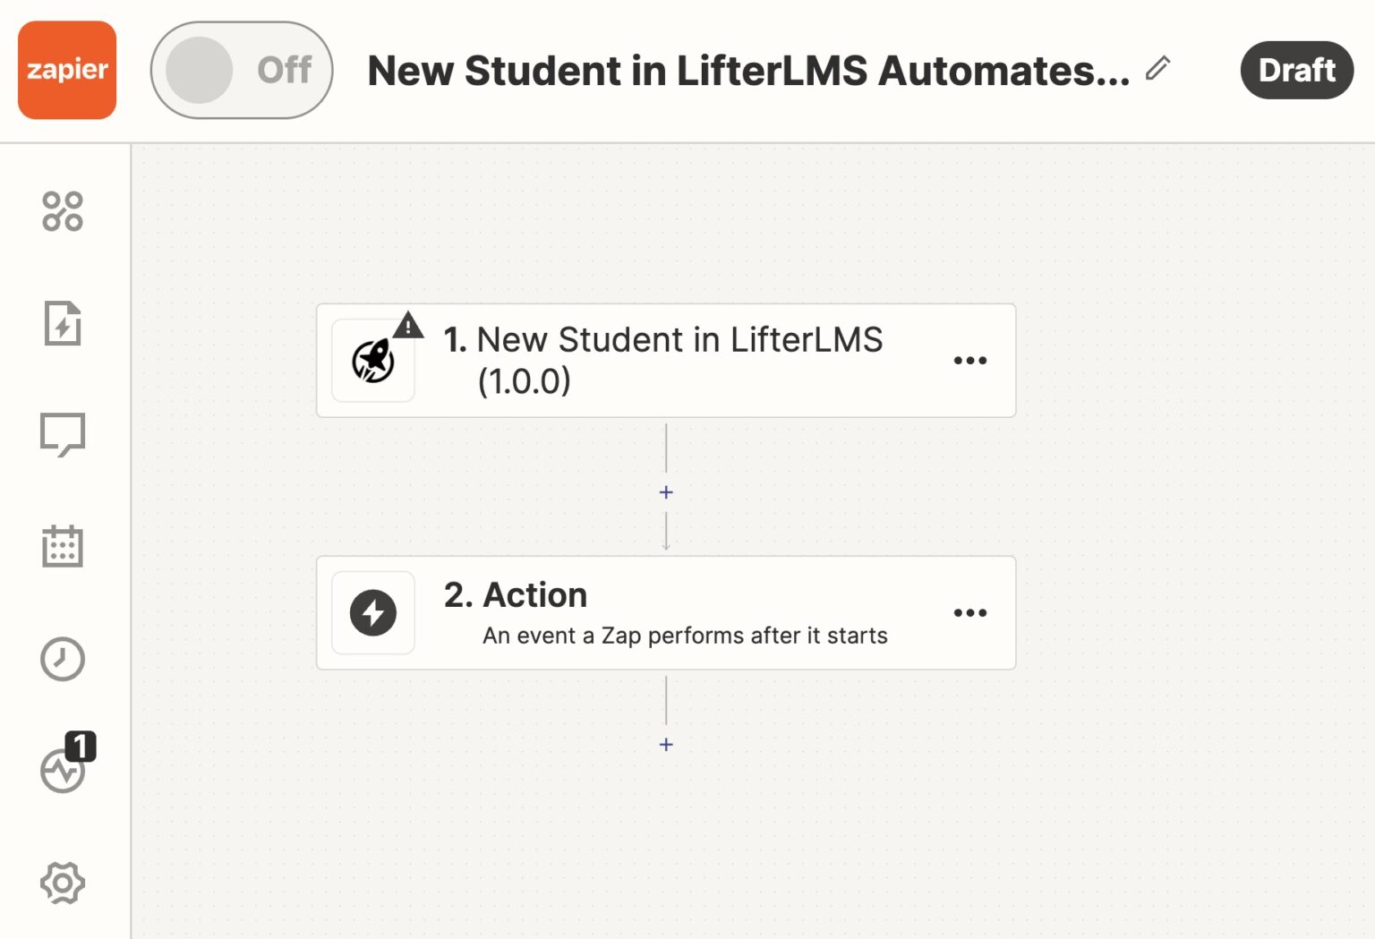Image resolution: width=1375 pixels, height=939 pixels.
Task: Click the rocket icon on step 1
Action: [373, 361]
